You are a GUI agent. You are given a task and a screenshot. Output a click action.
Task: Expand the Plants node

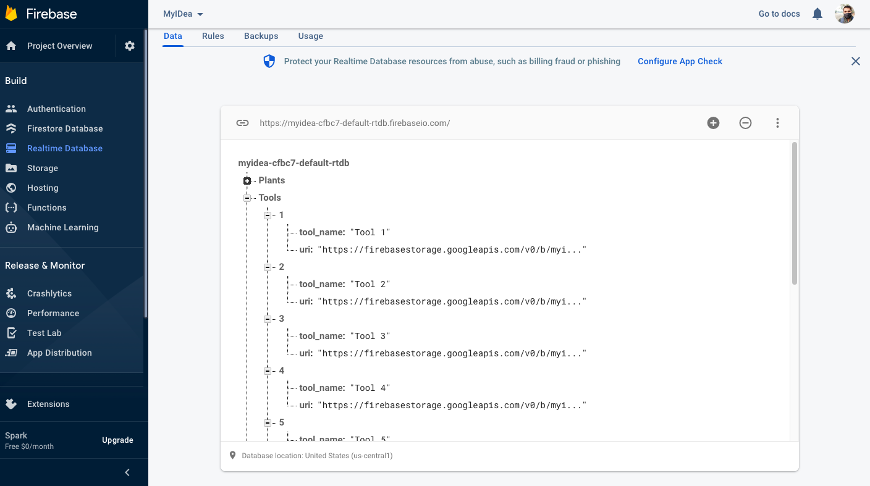click(247, 181)
